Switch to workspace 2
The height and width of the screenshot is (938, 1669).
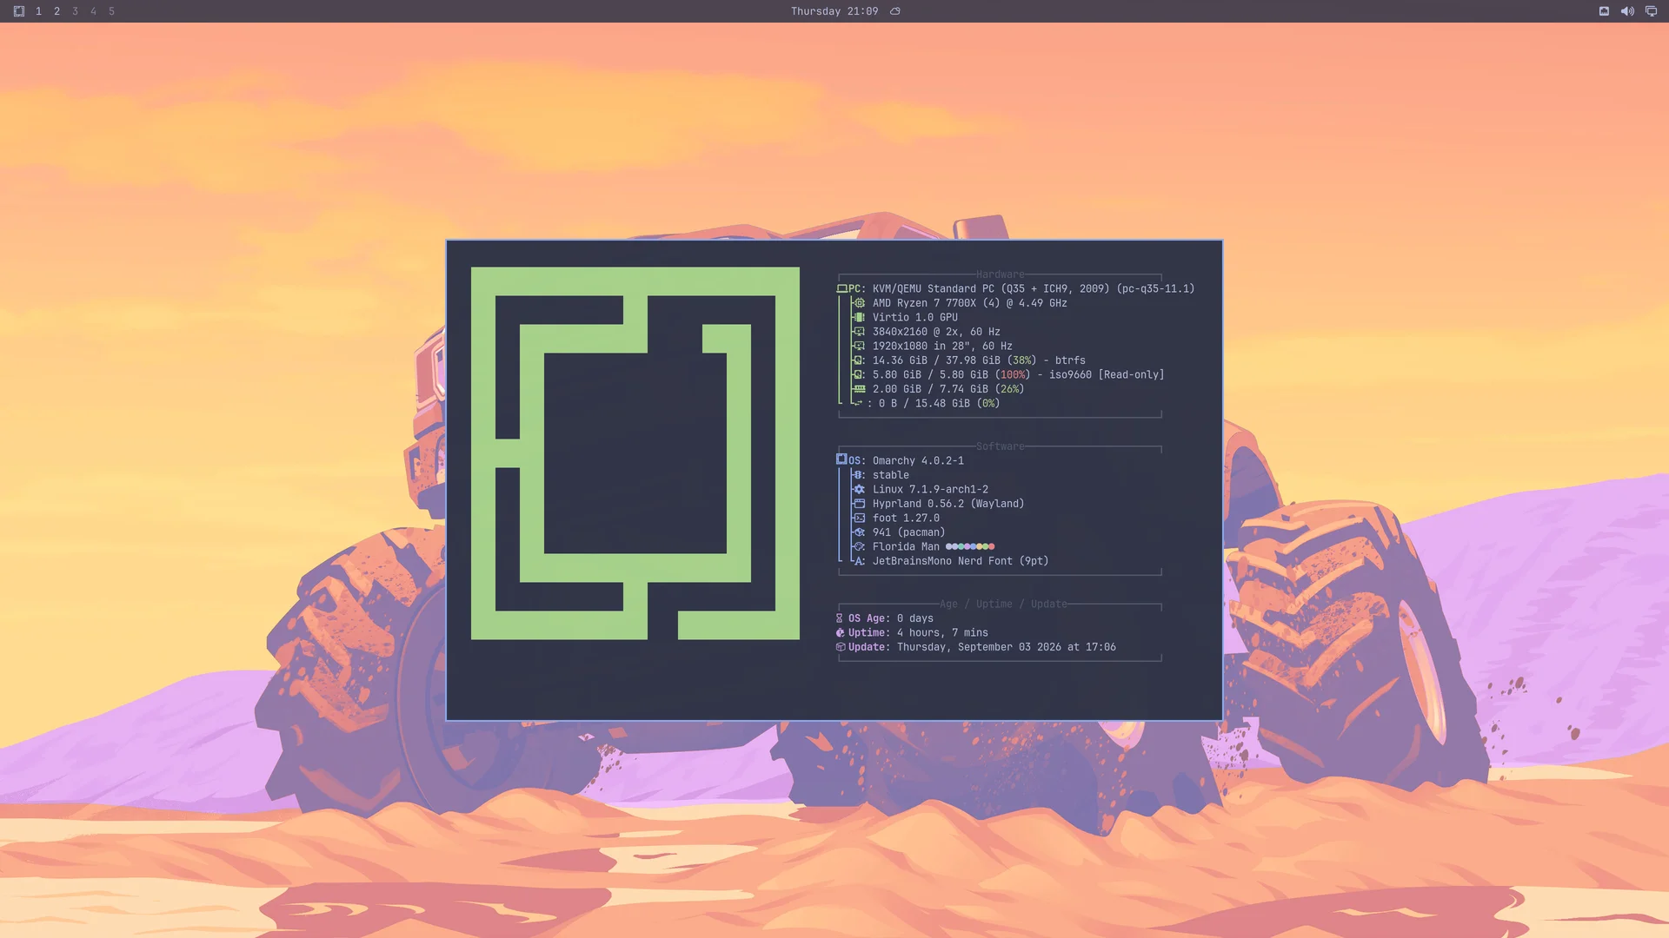coord(57,11)
